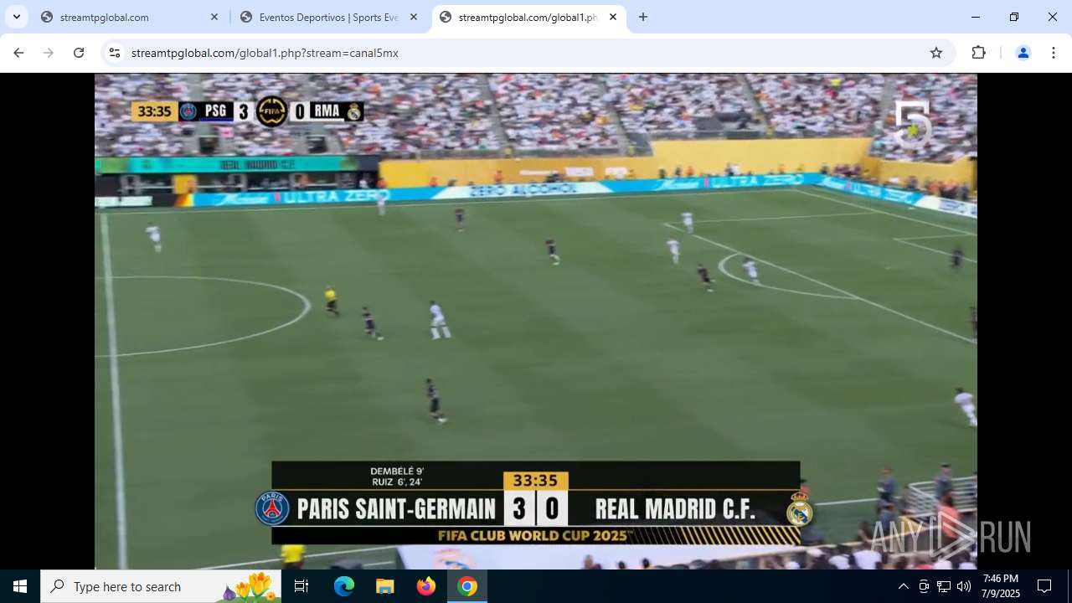This screenshot has height=603, width=1072.
Task: Switch to Eventos Deportivos tab
Action: click(x=330, y=17)
